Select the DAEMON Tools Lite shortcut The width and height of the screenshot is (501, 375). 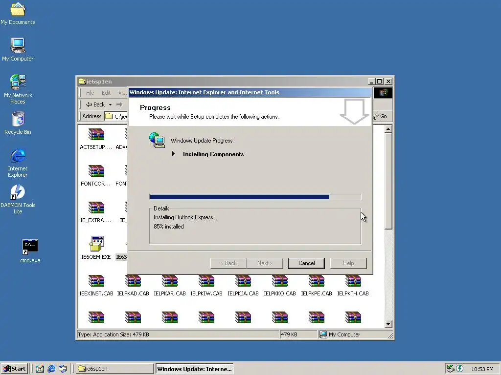point(18,199)
